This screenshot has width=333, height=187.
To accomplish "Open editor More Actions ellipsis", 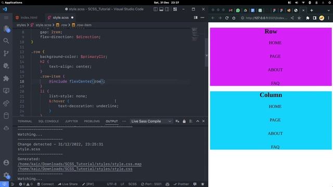I will tap(202, 18).
